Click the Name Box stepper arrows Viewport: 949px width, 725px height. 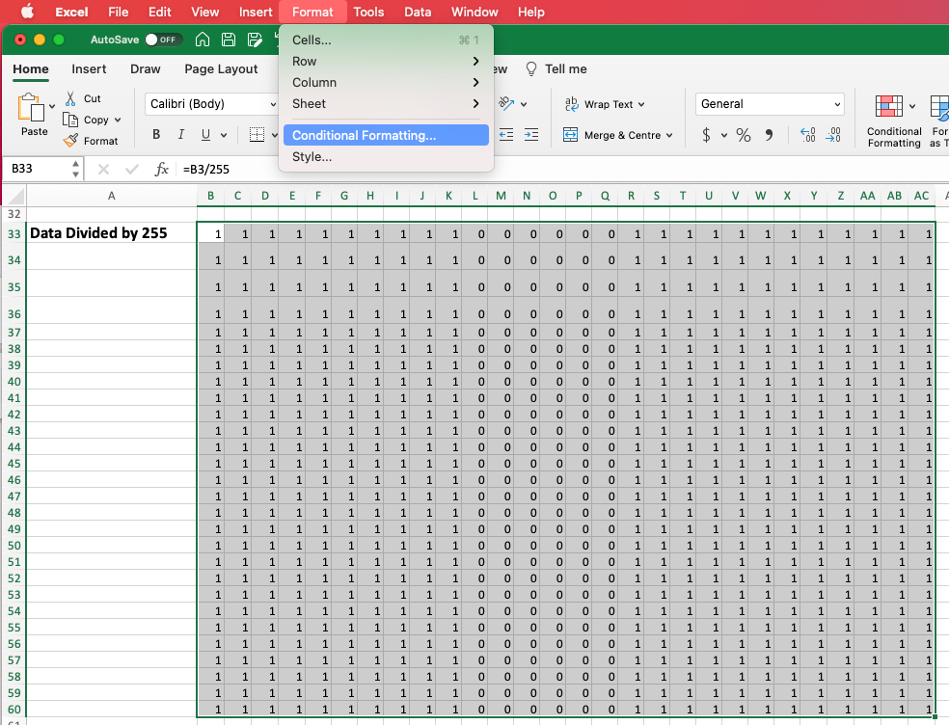75,169
